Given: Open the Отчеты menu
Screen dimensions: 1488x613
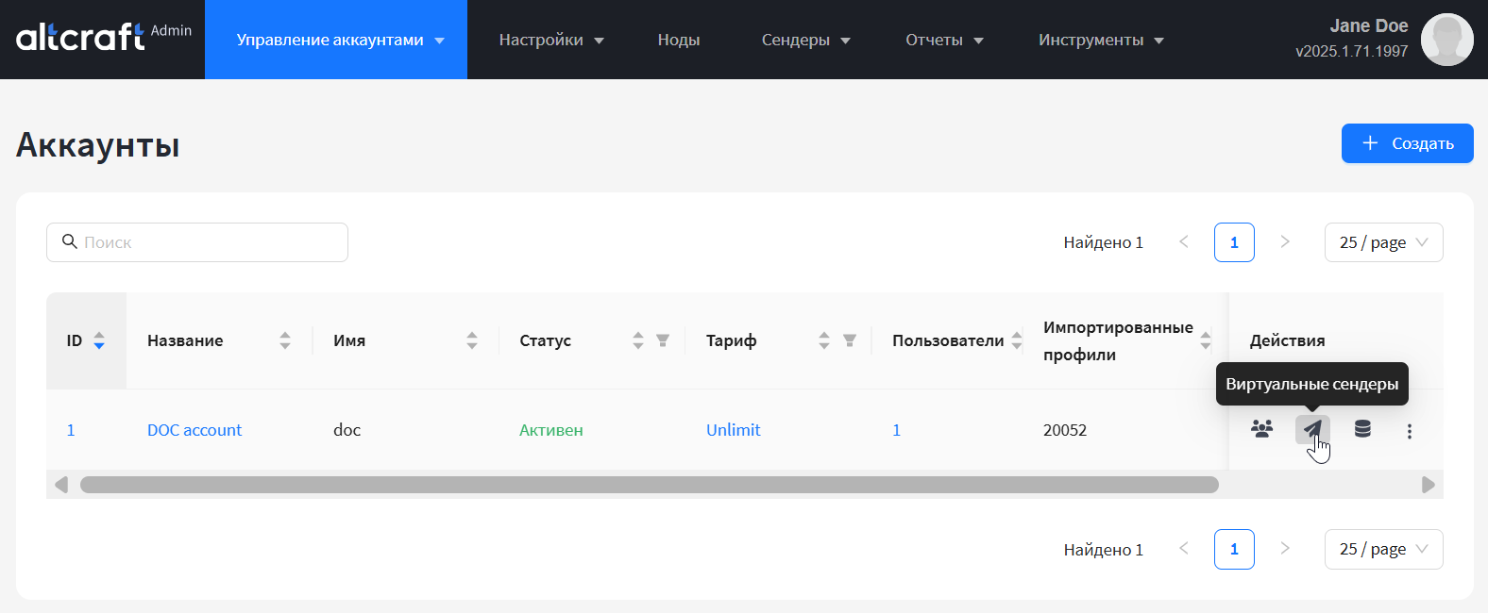Looking at the screenshot, I should click(944, 40).
